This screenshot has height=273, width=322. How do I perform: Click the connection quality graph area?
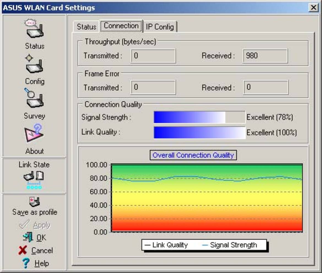point(207,198)
